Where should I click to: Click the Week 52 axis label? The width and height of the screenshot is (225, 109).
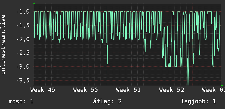click(x=172, y=90)
